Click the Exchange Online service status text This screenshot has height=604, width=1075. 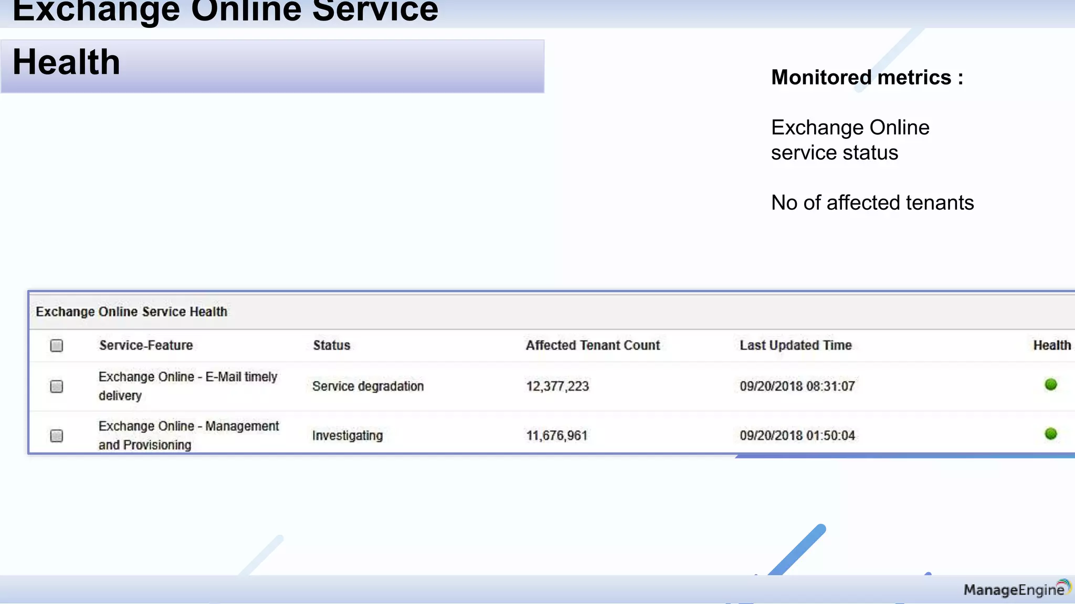(x=850, y=140)
